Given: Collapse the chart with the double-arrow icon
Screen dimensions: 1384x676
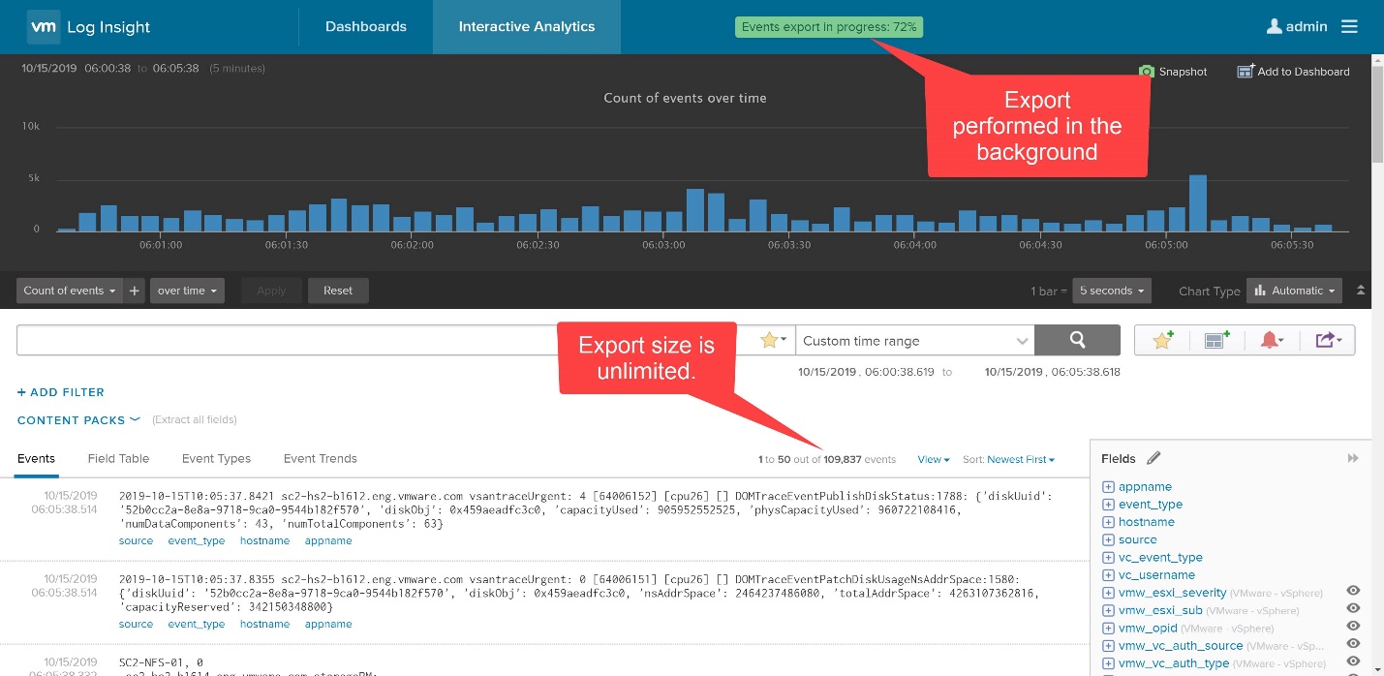Looking at the screenshot, I should [1361, 291].
